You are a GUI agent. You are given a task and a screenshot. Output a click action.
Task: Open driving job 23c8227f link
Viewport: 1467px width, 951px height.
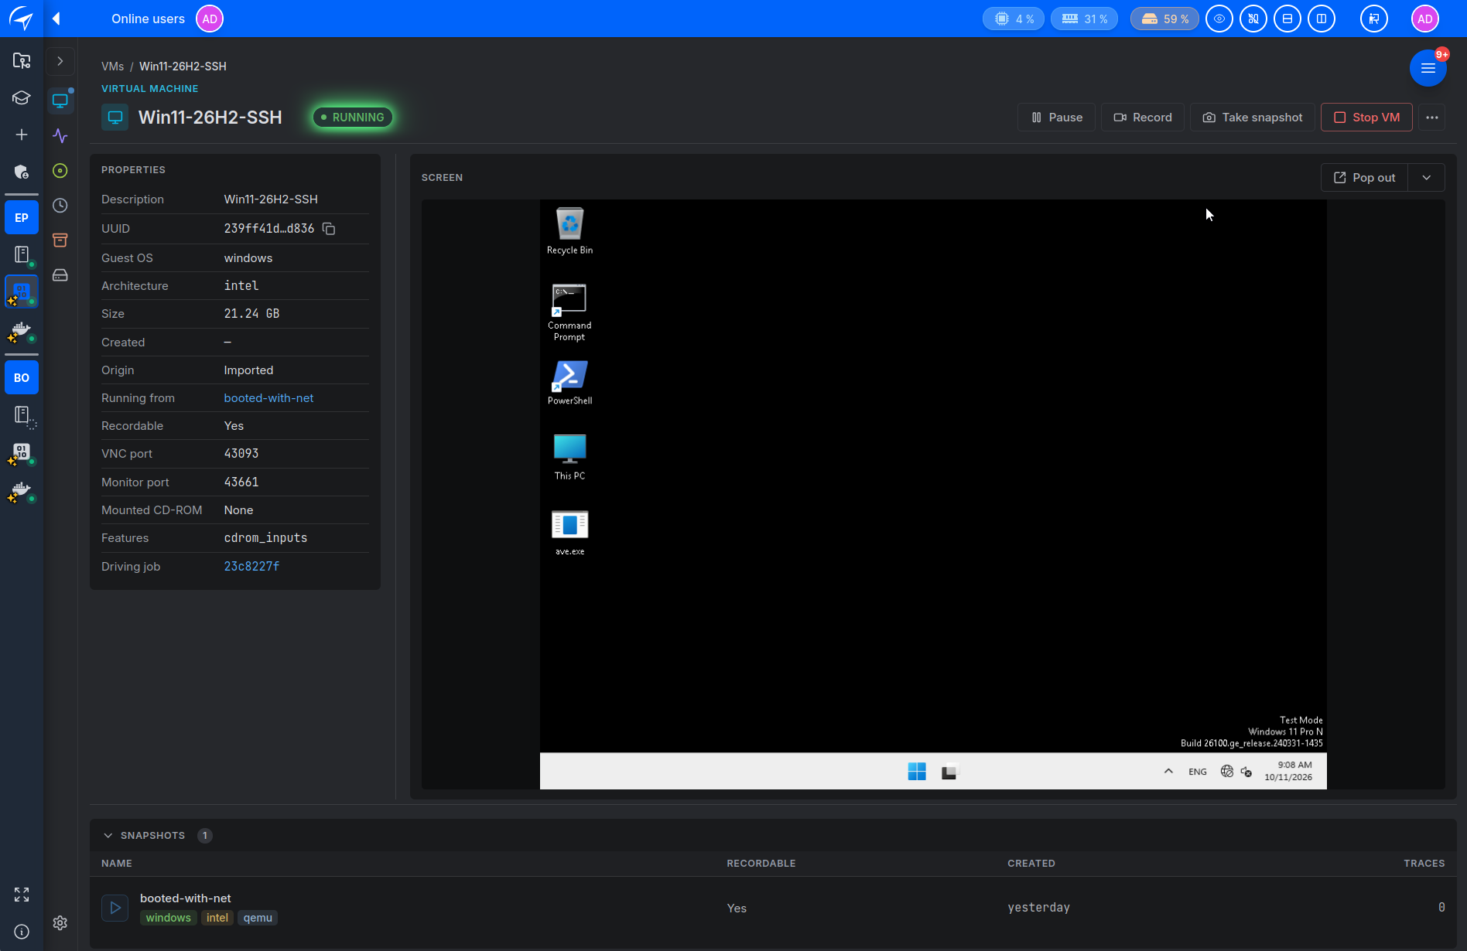(251, 567)
